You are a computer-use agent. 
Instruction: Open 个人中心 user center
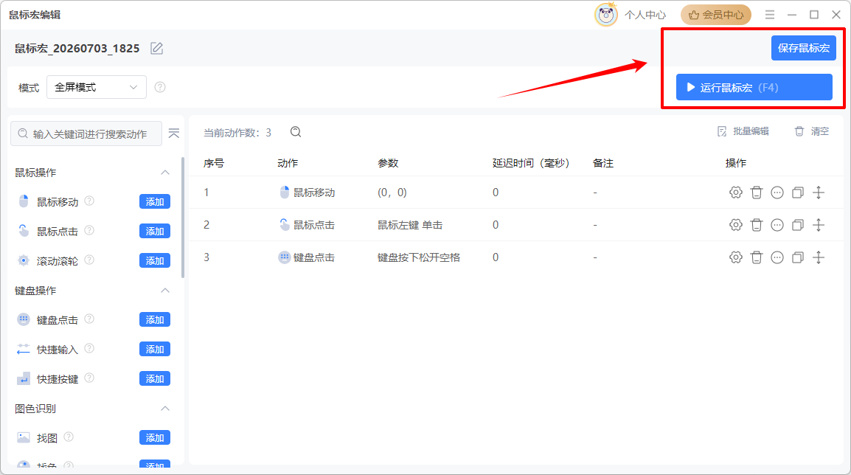click(630, 15)
